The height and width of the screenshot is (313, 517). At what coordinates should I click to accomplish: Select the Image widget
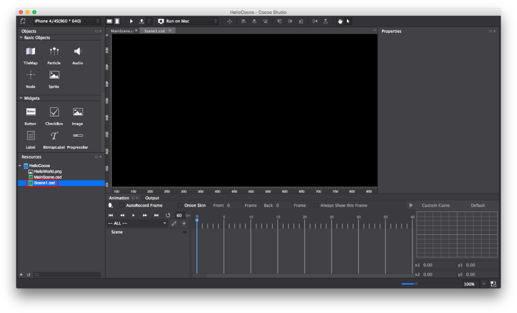pyautogui.click(x=77, y=116)
